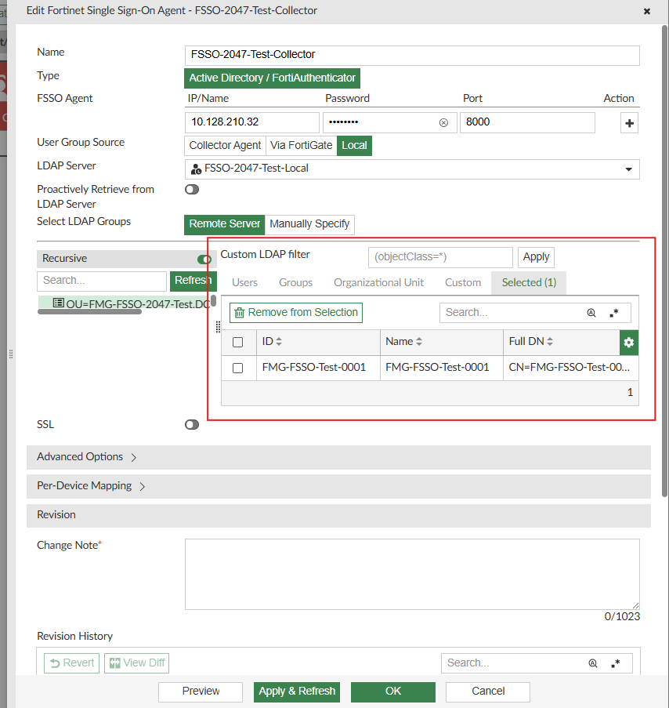Select Collector Agent as user group source
Screen dimensions: 669x708
click(225, 145)
